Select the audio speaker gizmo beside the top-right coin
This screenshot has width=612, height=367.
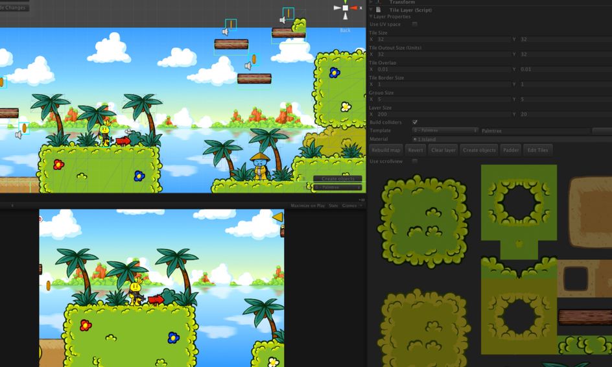click(283, 20)
